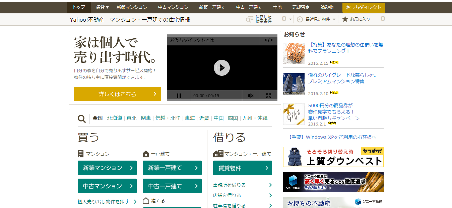
Task: Click the おうちダイレクトとは video title
Action: click(x=192, y=40)
